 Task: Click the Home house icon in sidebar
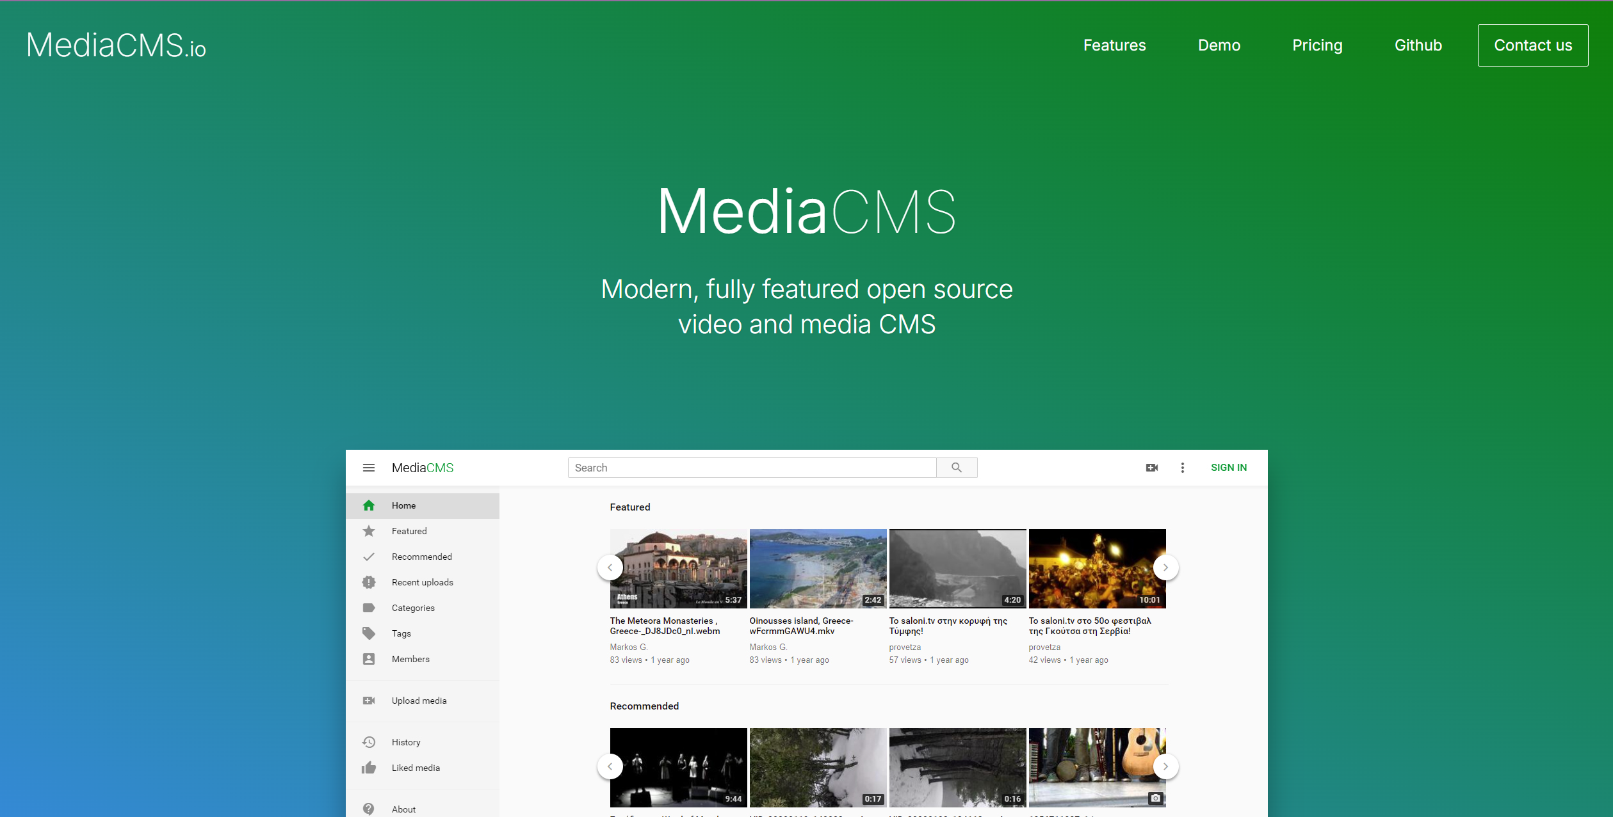click(x=369, y=505)
